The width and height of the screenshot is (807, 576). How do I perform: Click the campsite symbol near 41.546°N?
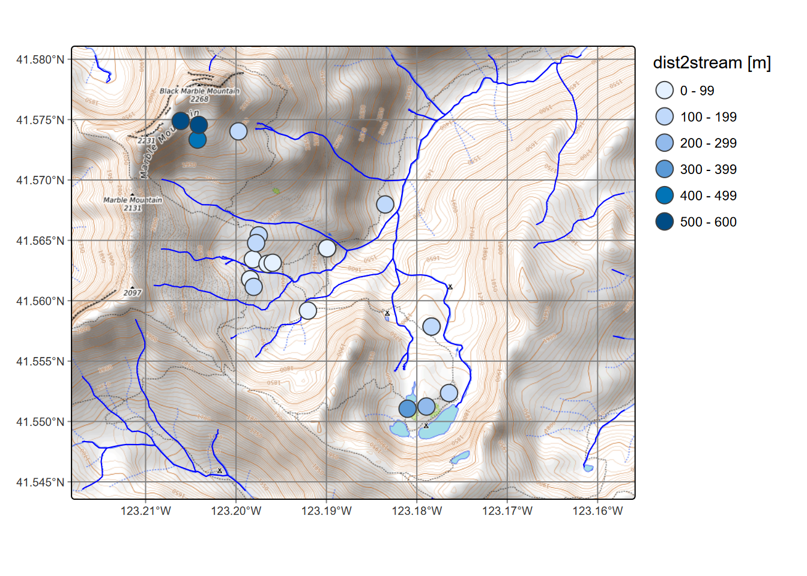(x=220, y=472)
